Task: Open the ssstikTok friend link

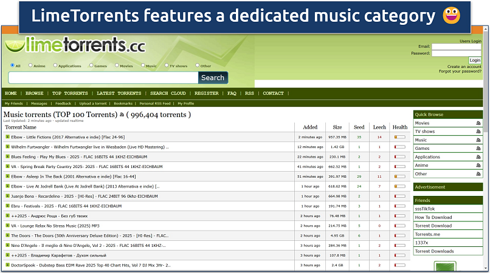Action: [425, 209]
